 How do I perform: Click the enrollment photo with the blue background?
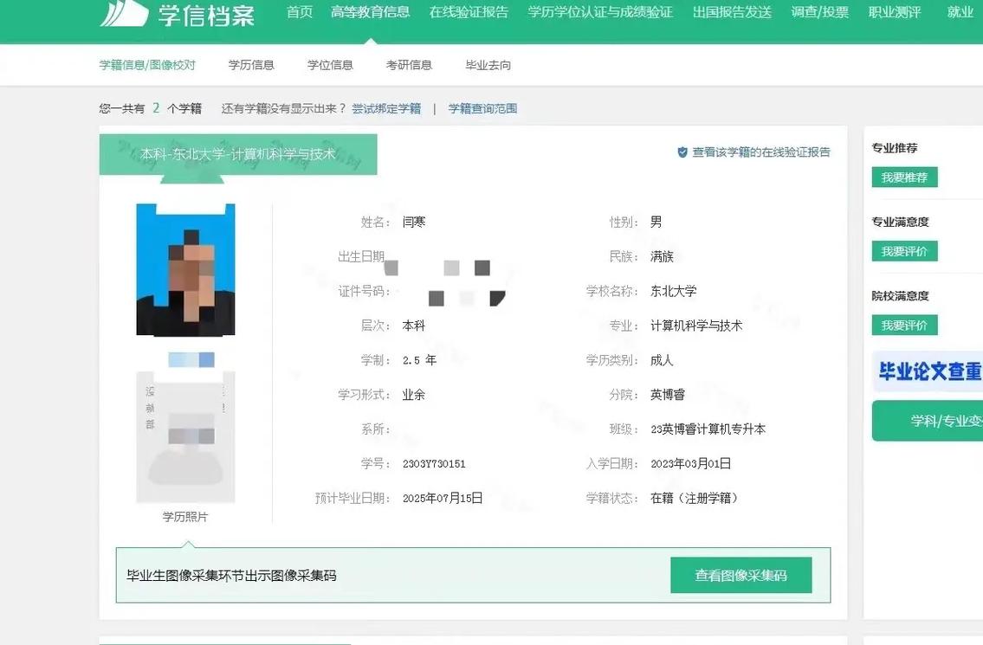click(x=185, y=269)
